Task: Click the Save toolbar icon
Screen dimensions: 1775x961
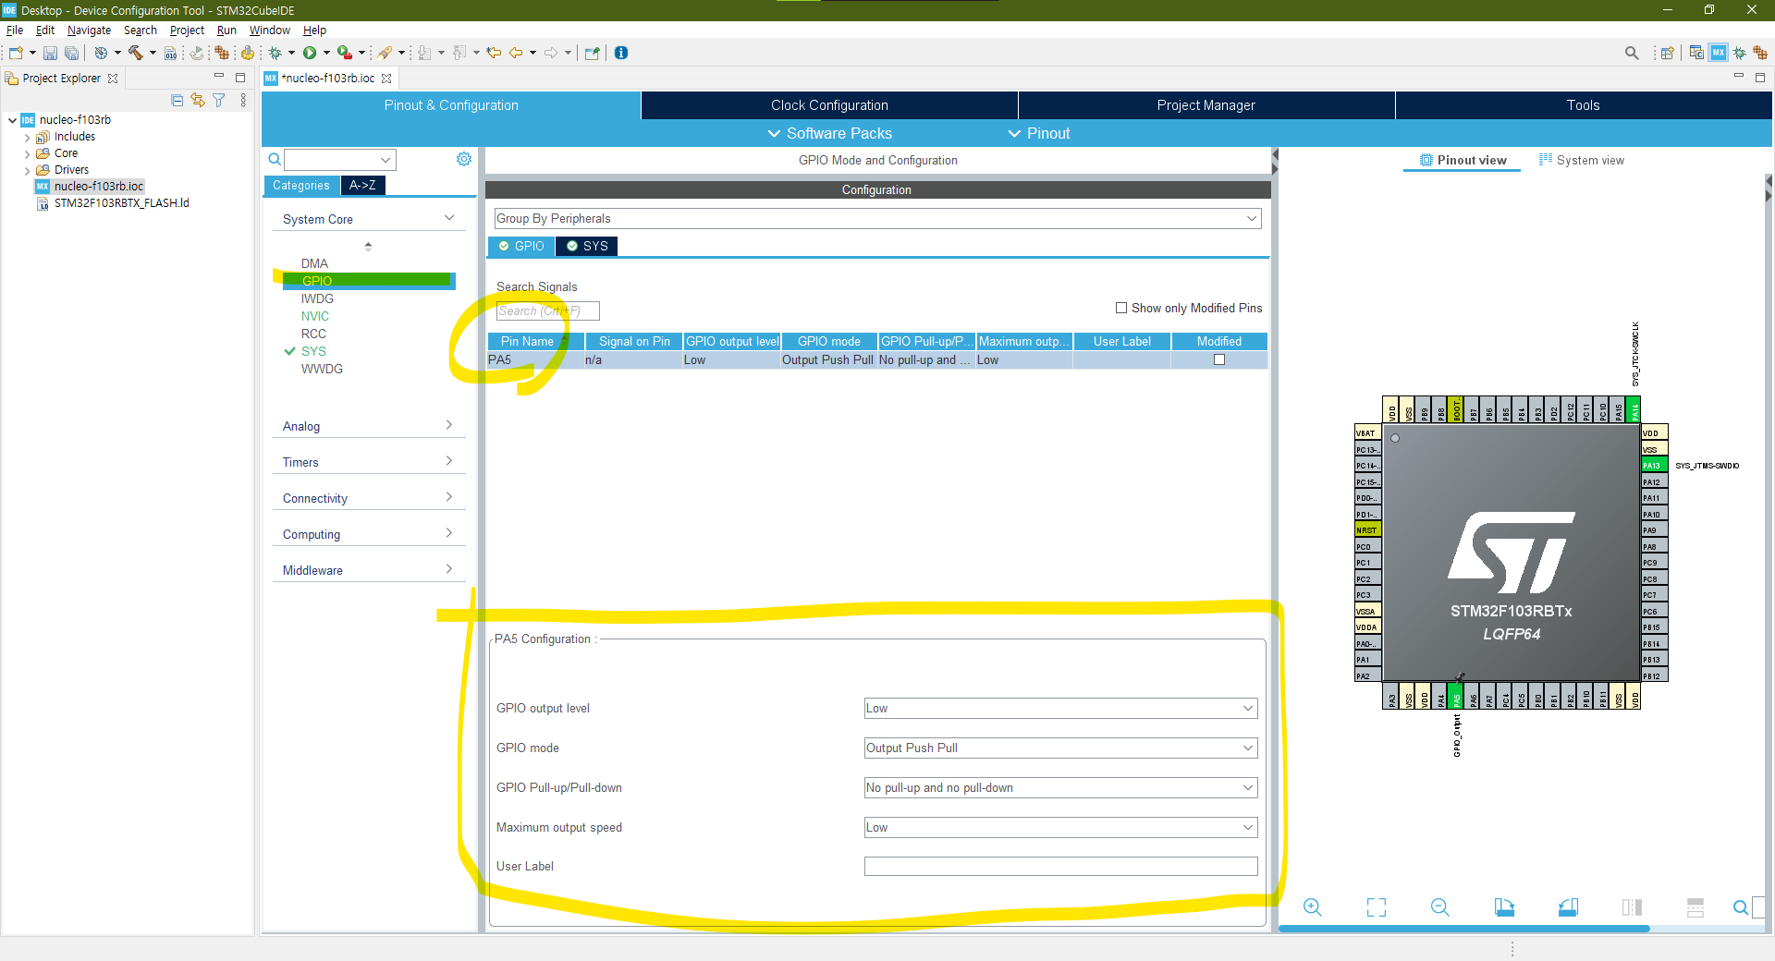Action: (50, 53)
